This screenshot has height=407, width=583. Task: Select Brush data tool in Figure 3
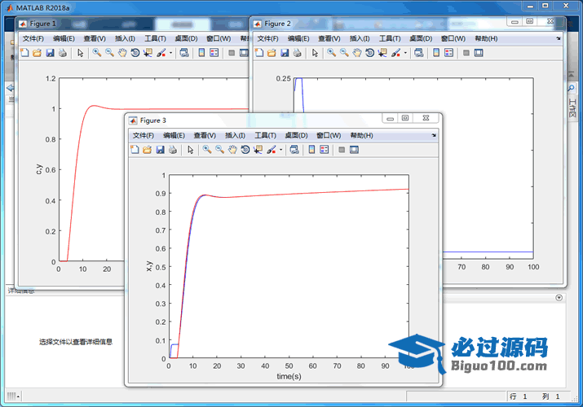(x=272, y=150)
